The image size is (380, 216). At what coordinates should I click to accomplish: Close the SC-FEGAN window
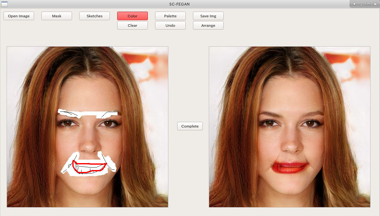[375, 4]
